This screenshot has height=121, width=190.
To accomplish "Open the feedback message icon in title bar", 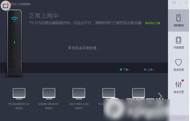I will click(x=174, y=3).
